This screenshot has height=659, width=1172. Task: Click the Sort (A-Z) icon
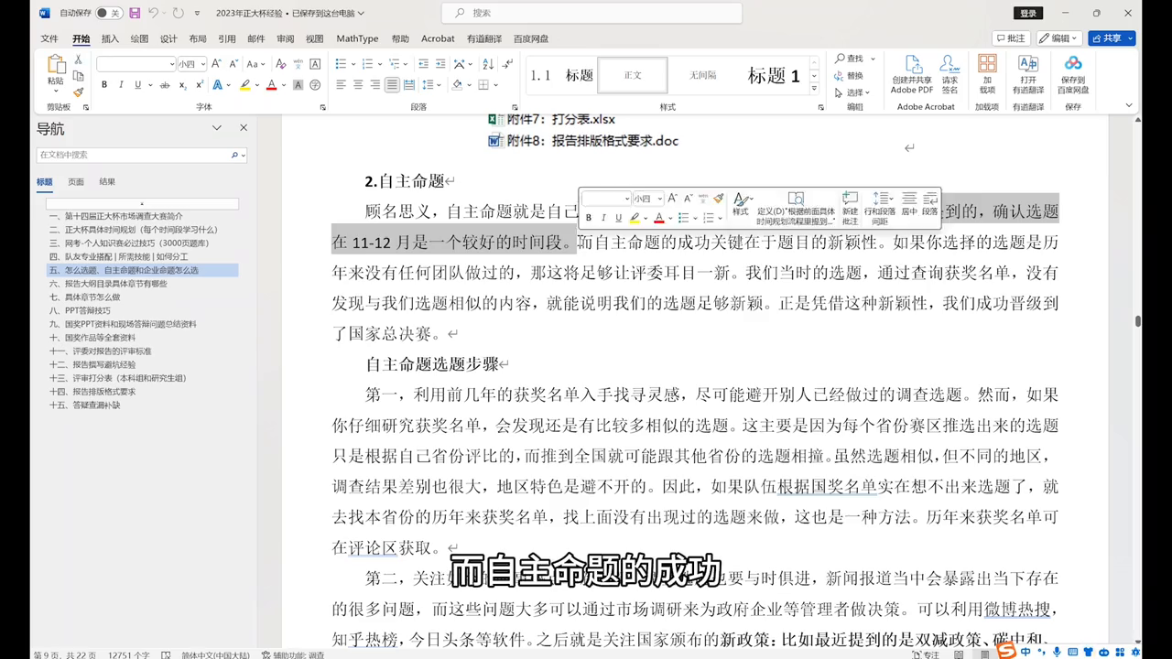[x=490, y=64]
